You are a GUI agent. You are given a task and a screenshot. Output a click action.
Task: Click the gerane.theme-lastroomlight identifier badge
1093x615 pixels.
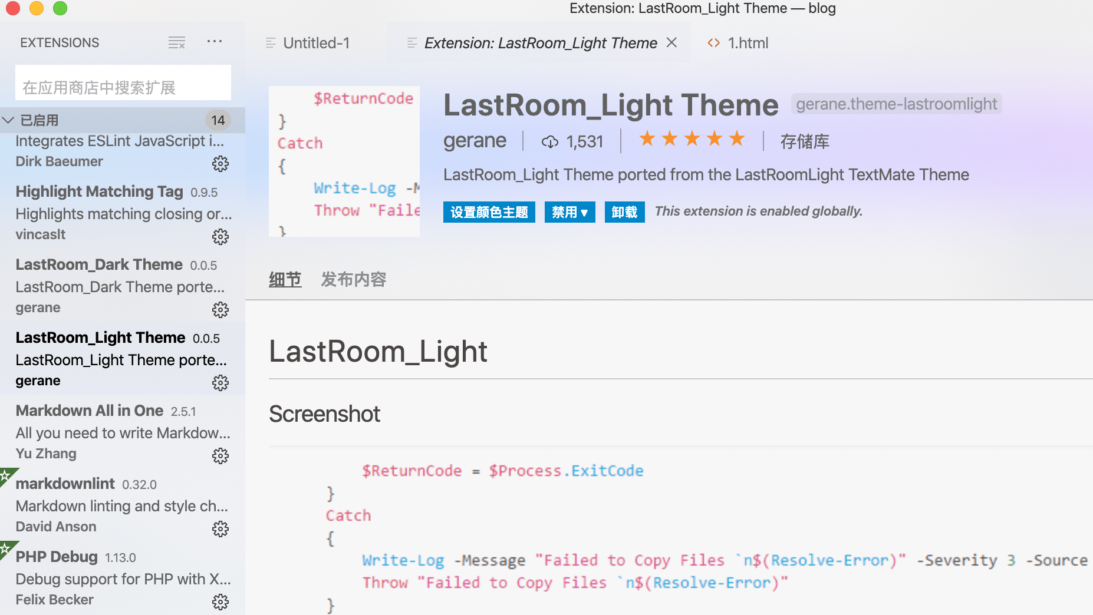[x=896, y=104]
